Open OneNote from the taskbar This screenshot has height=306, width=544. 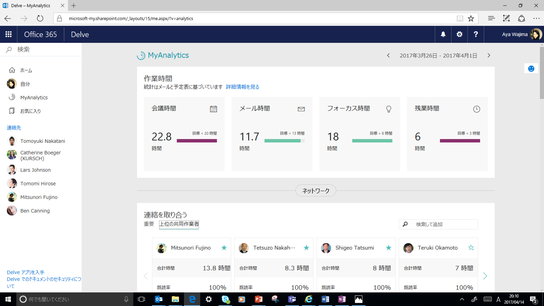click(342, 299)
